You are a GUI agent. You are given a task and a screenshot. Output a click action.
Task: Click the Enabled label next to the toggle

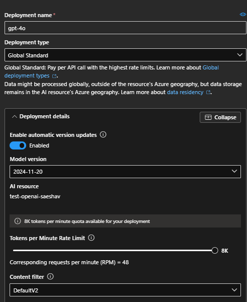[39, 145]
